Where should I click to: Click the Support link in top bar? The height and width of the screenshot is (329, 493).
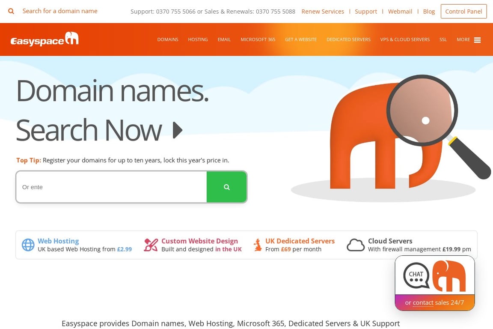[x=365, y=11]
